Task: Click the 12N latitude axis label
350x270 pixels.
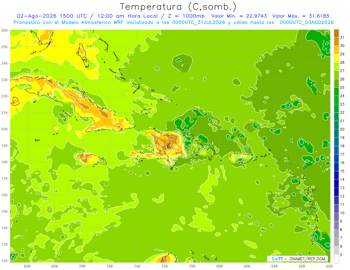Action: tap(4, 261)
